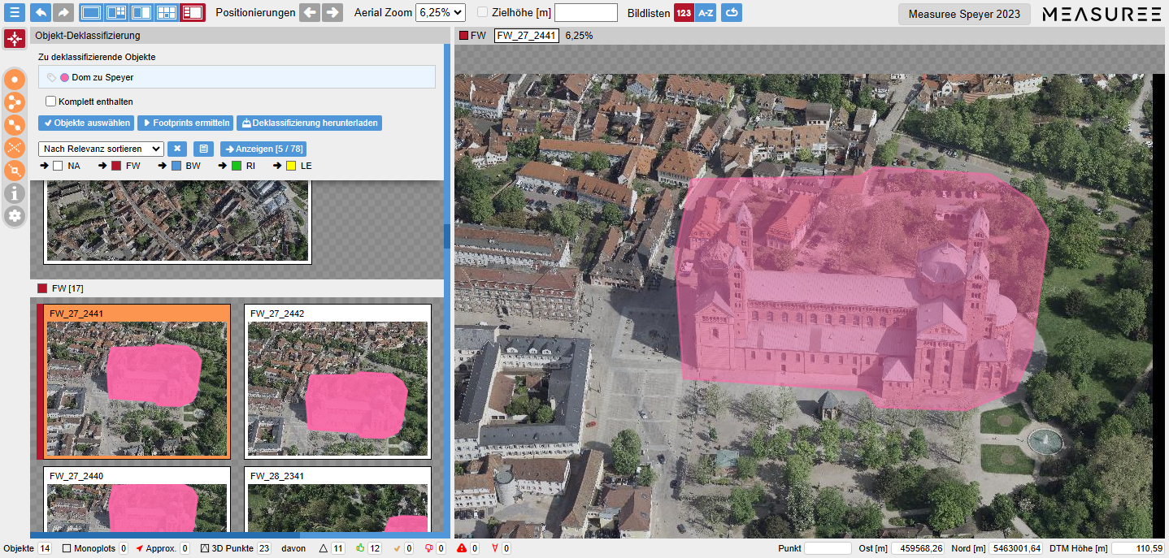This screenshot has height=558, width=1169.
Task: Enable the Komplett enthalten checkbox
Action: click(x=51, y=102)
